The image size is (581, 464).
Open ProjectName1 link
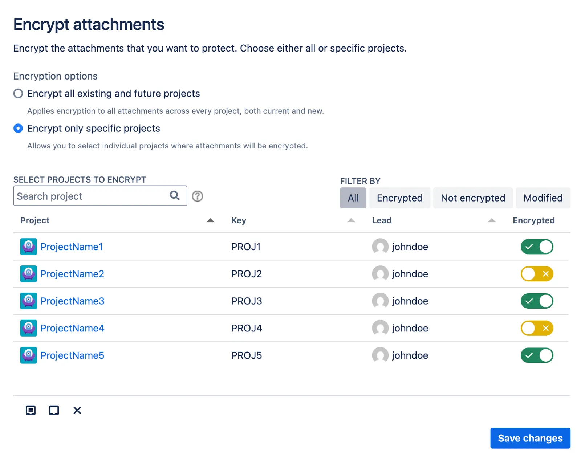72,247
